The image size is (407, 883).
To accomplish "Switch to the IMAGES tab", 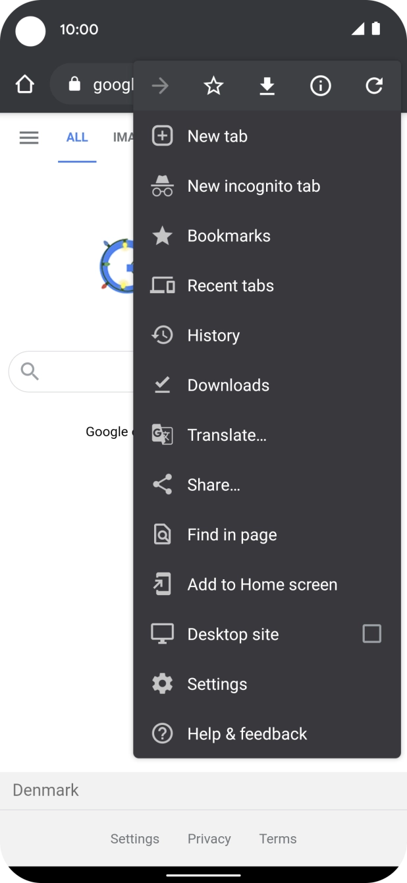I will 122,137.
